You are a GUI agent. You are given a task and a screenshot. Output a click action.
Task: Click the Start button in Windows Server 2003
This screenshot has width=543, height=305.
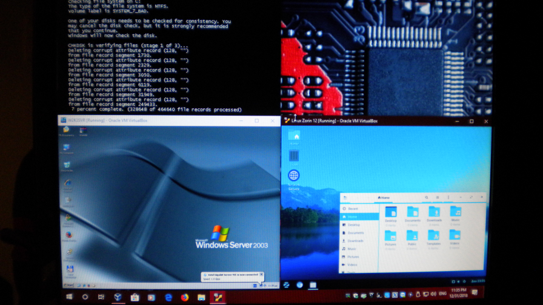68,285
